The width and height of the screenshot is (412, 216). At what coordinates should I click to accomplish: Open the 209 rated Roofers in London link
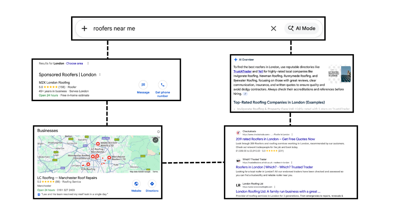275,139
